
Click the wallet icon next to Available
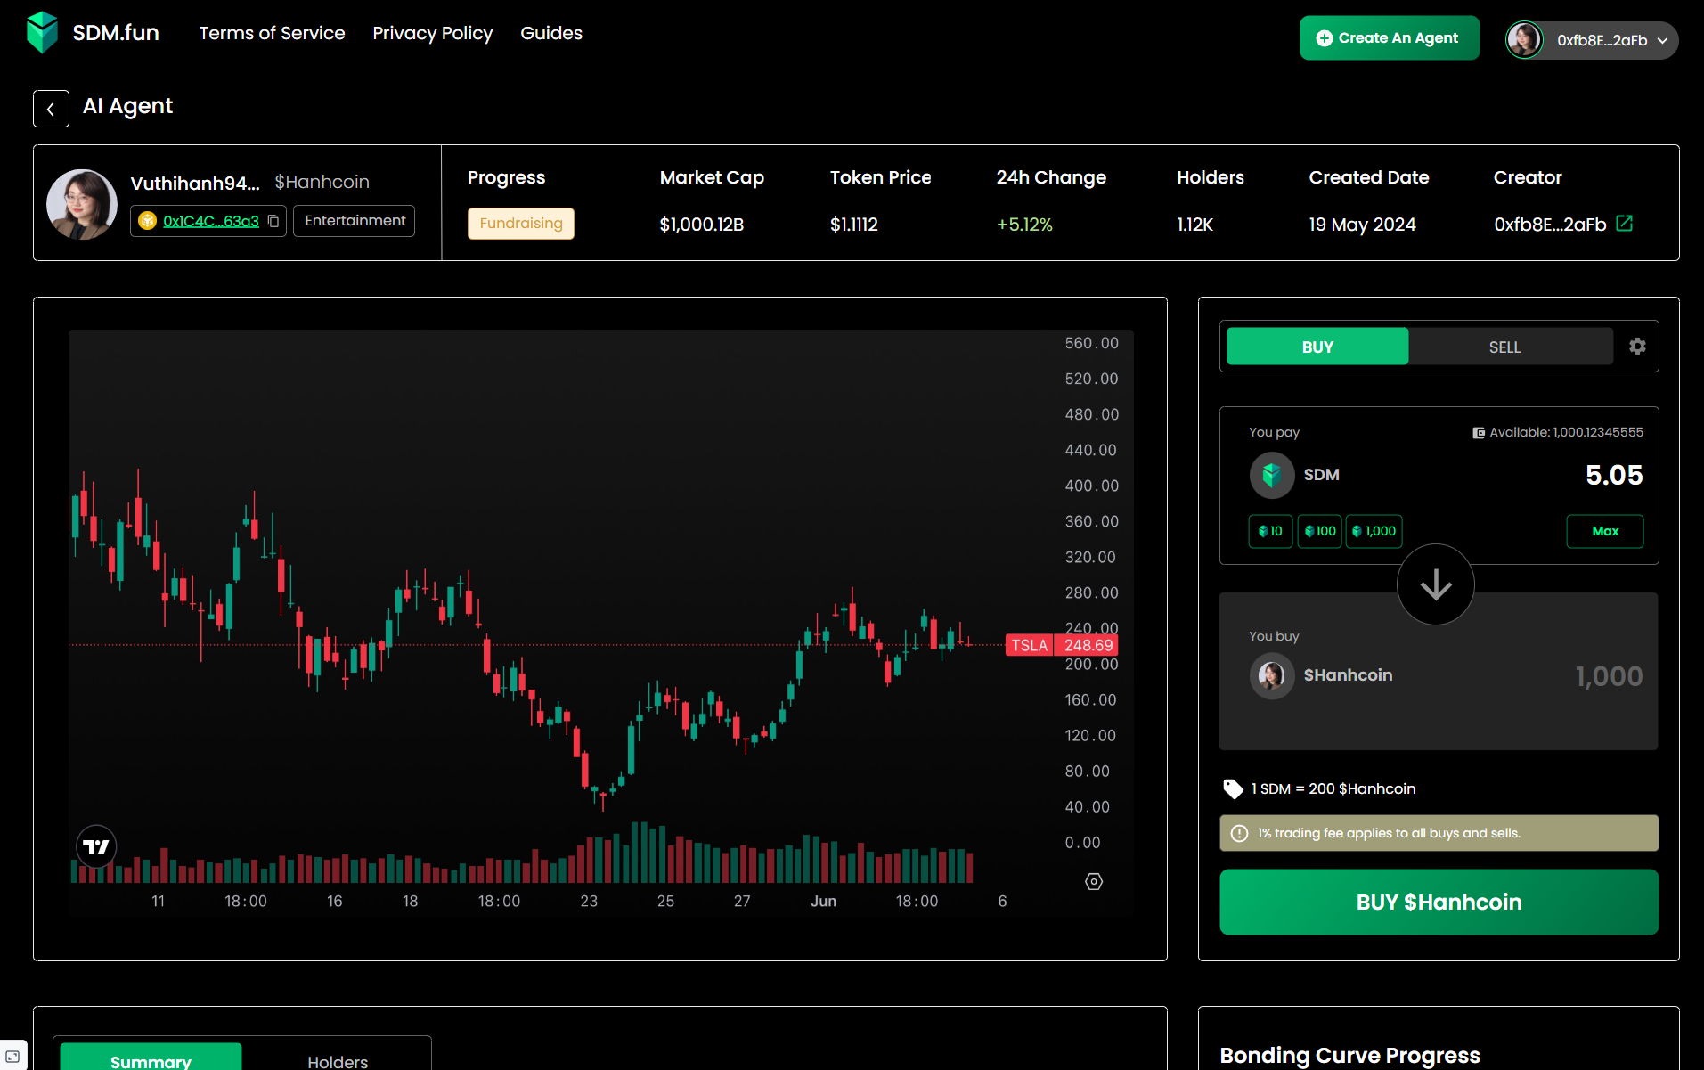pyautogui.click(x=1479, y=432)
